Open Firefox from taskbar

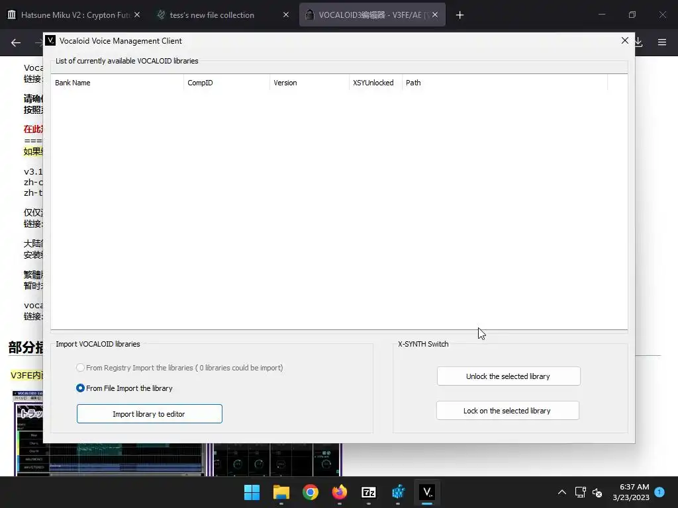click(x=340, y=492)
